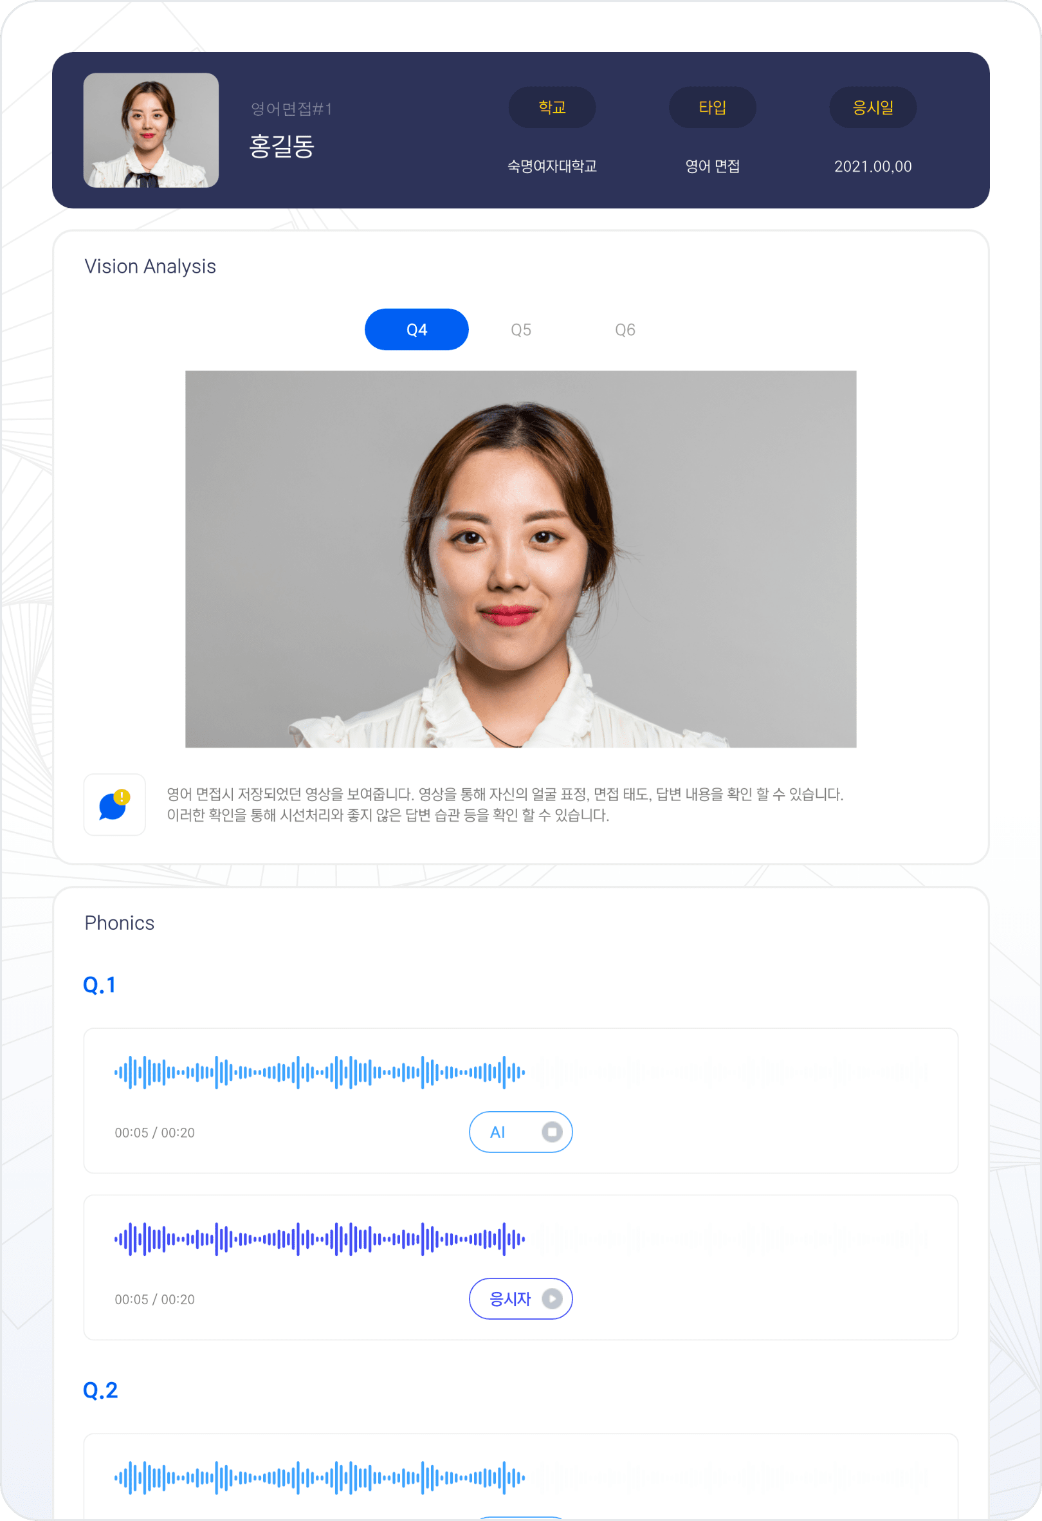
Task: Click the large interview video frame
Action: pos(520,559)
